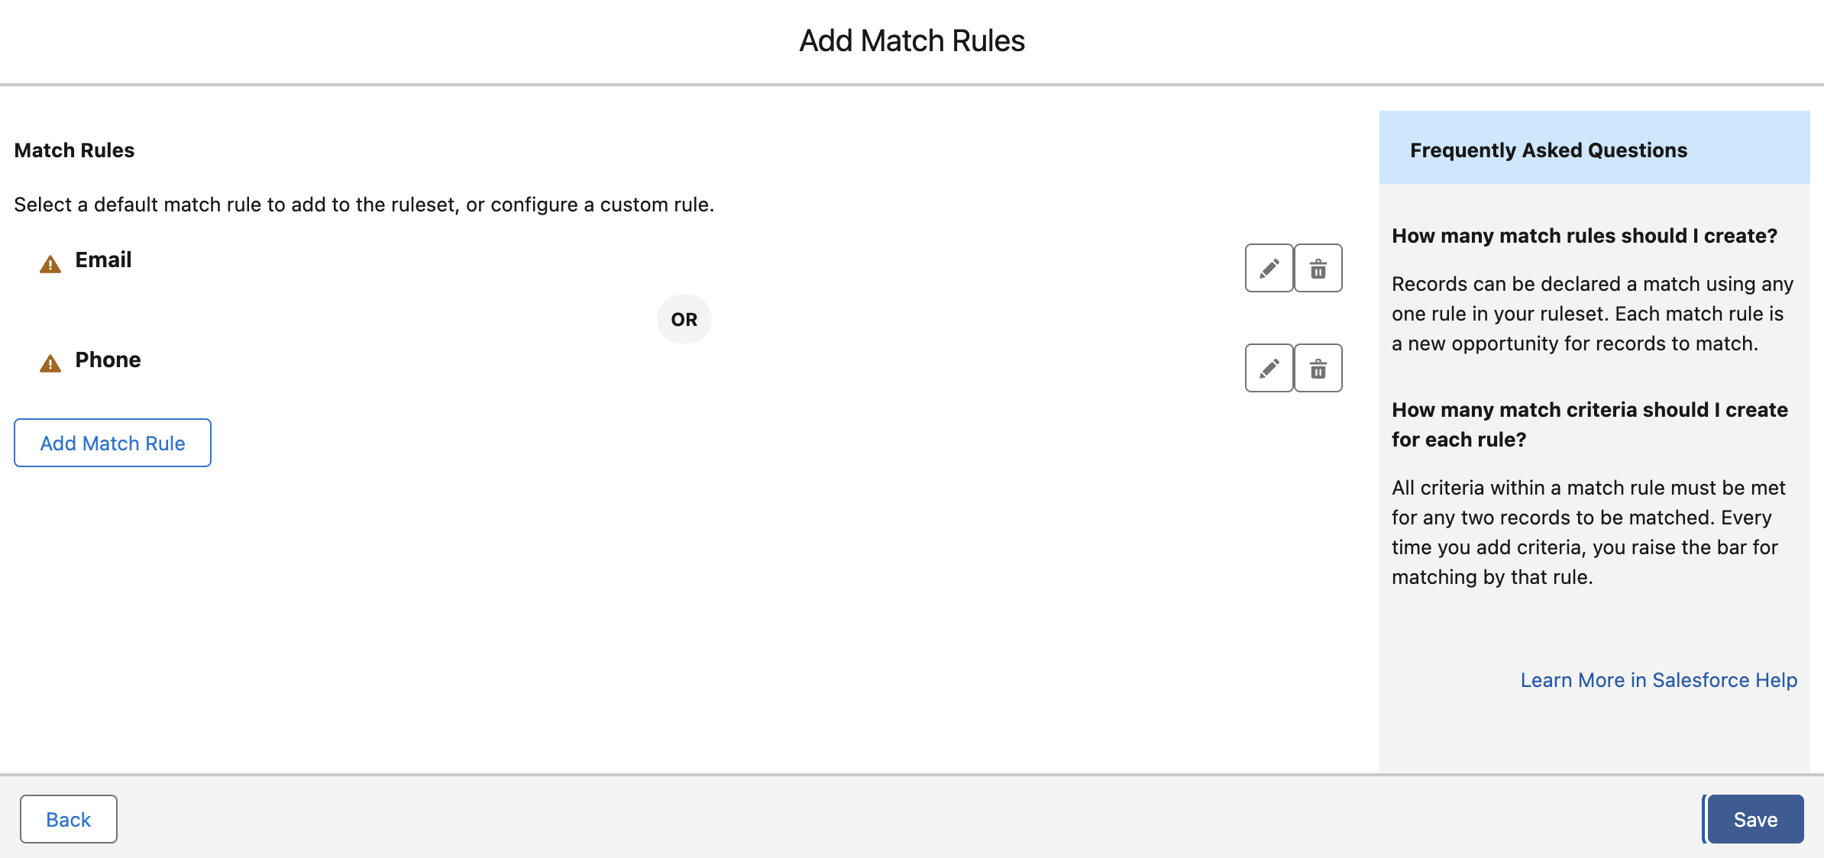
Task: Go Back to the previous step
Action: click(68, 818)
